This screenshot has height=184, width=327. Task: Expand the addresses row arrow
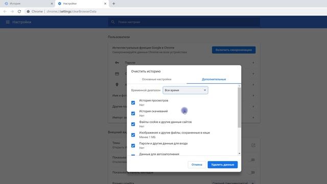253,84
